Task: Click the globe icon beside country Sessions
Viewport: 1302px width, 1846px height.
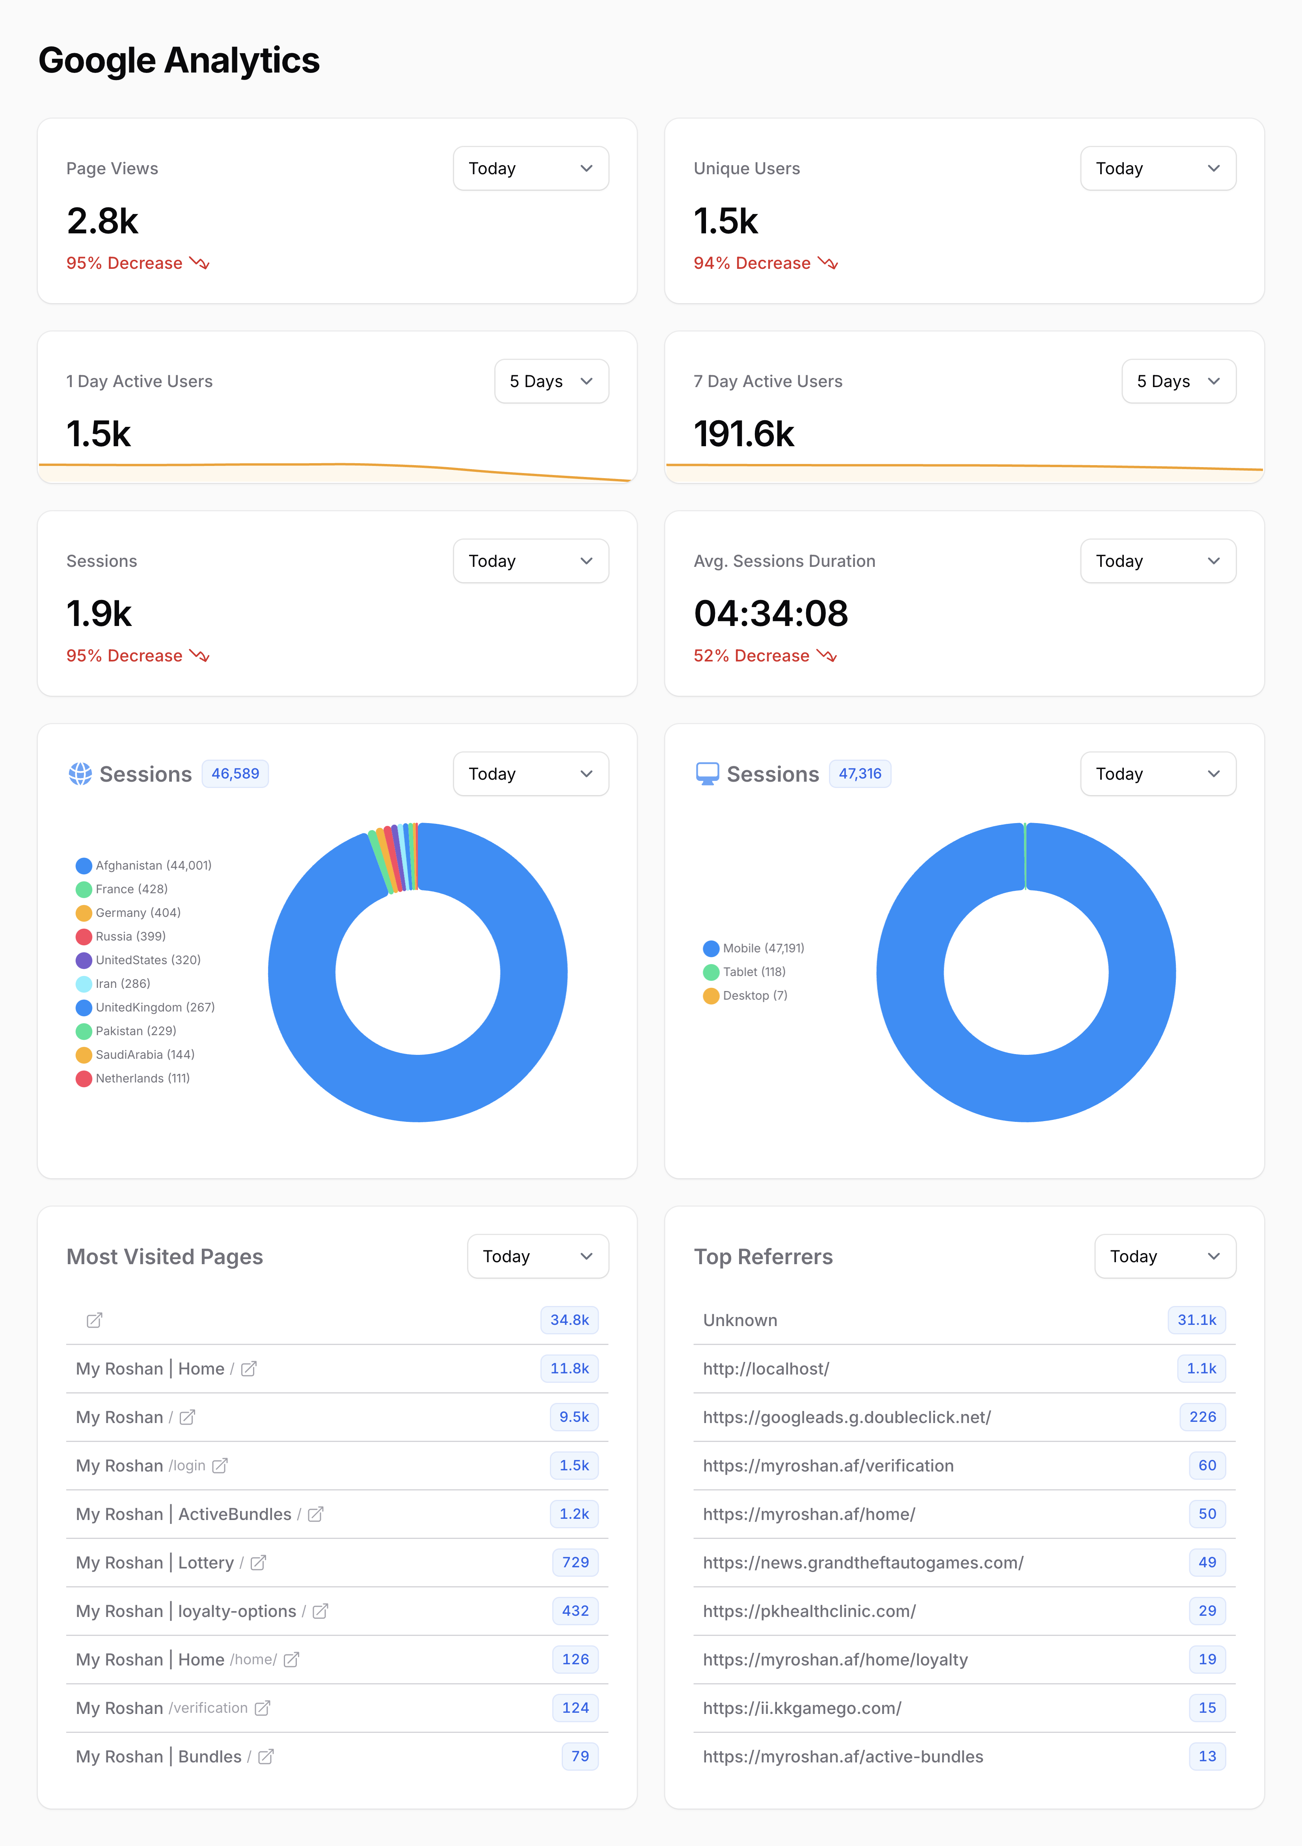Action: pyautogui.click(x=80, y=773)
